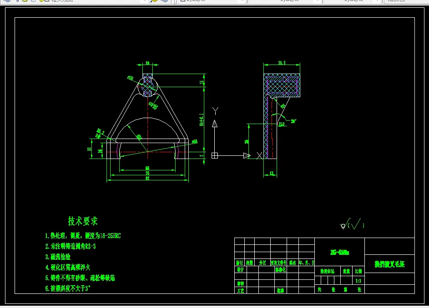Click the 审核 cell in title block

pos(241,283)
